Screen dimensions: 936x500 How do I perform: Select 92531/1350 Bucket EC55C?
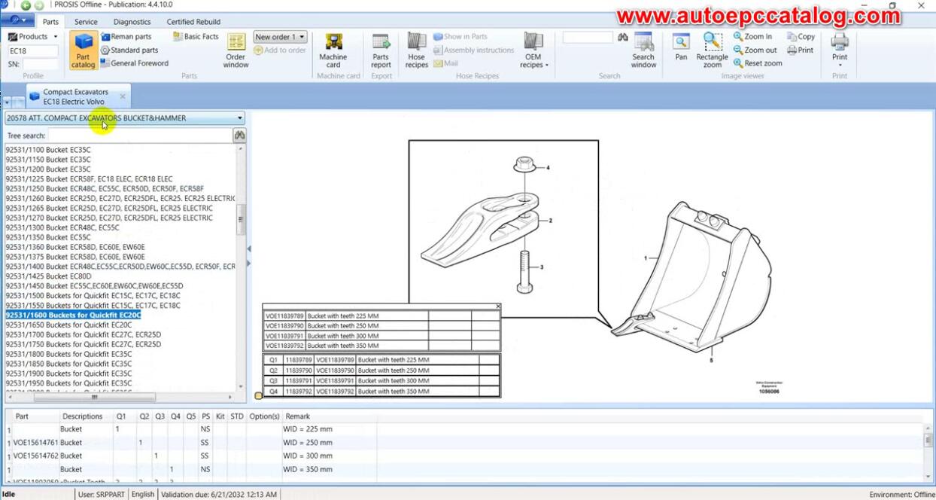coord(48,237)
